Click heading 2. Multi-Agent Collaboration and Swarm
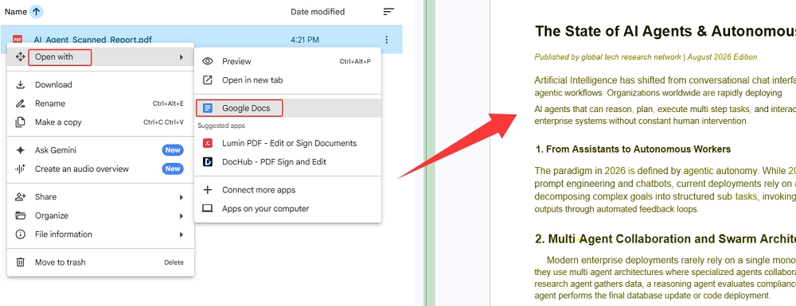Viewport: 796px width, 306px height. click(x=665, y=239)
